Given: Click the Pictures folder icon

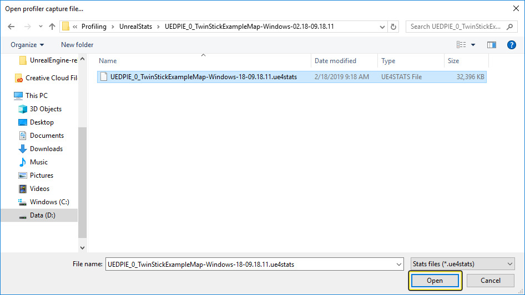Looking at the screenshot, I should [23, 175].
